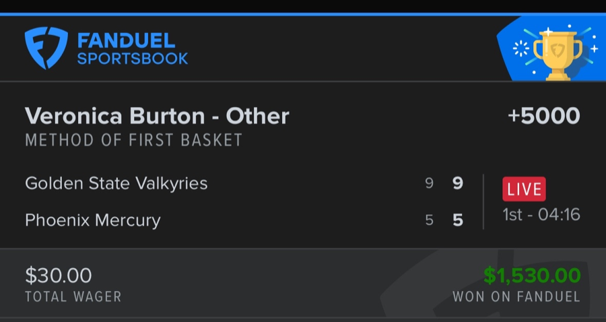The height and width of the screenshot is (322, 606).
Task: Click the gray quarter score 9
Action: pos(429,183)
